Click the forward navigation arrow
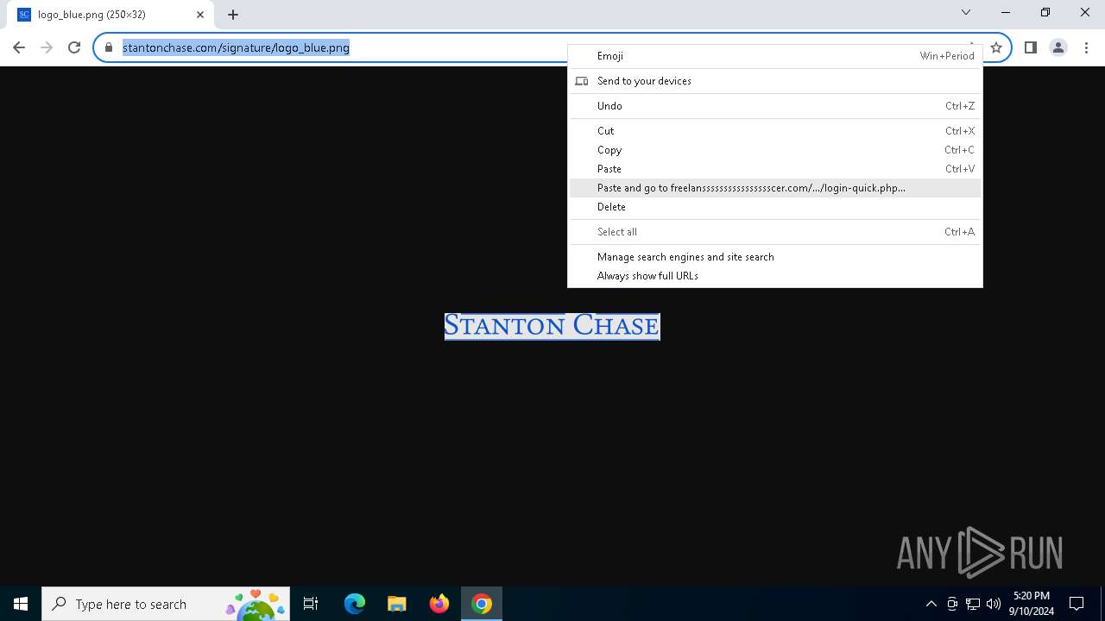This screenshot has height=621, width=1105. point(47,47)
